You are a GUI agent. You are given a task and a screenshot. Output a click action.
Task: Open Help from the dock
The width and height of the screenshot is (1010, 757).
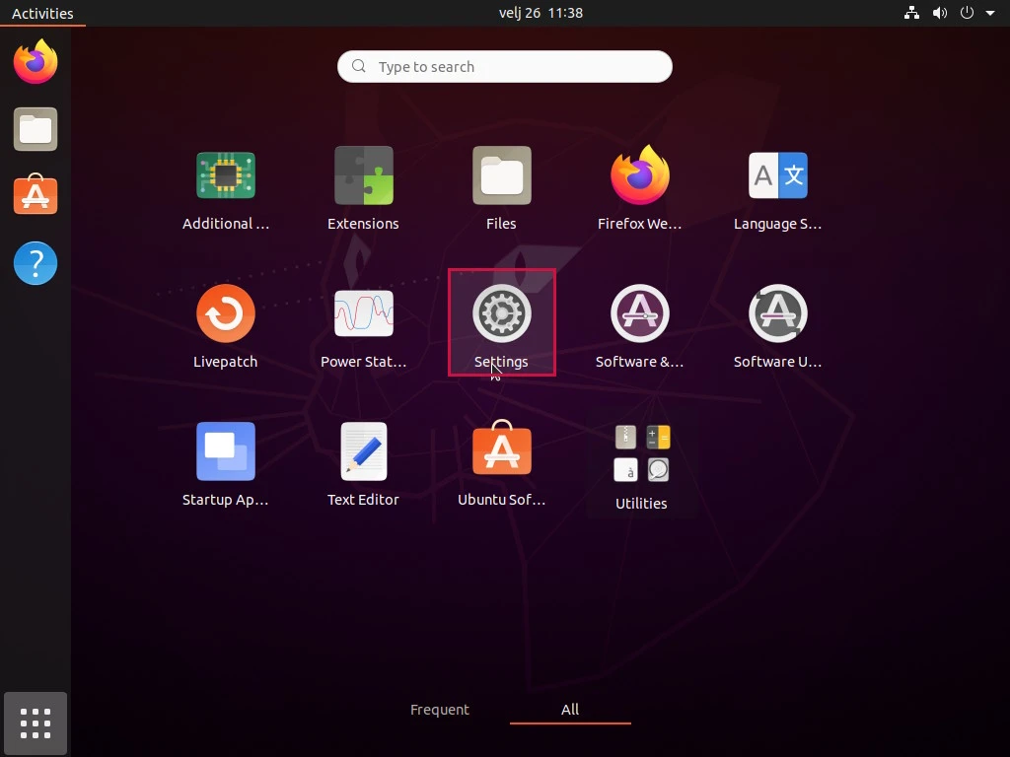click(36, 262)
